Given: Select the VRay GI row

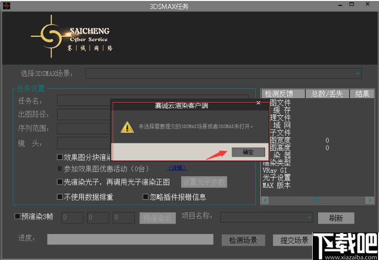Looking at the screenshot, I should [275, 170].
